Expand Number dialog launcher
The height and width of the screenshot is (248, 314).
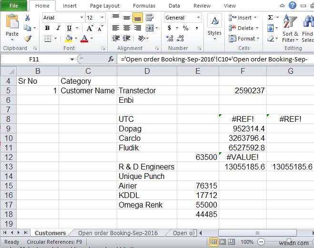(199, 48)
